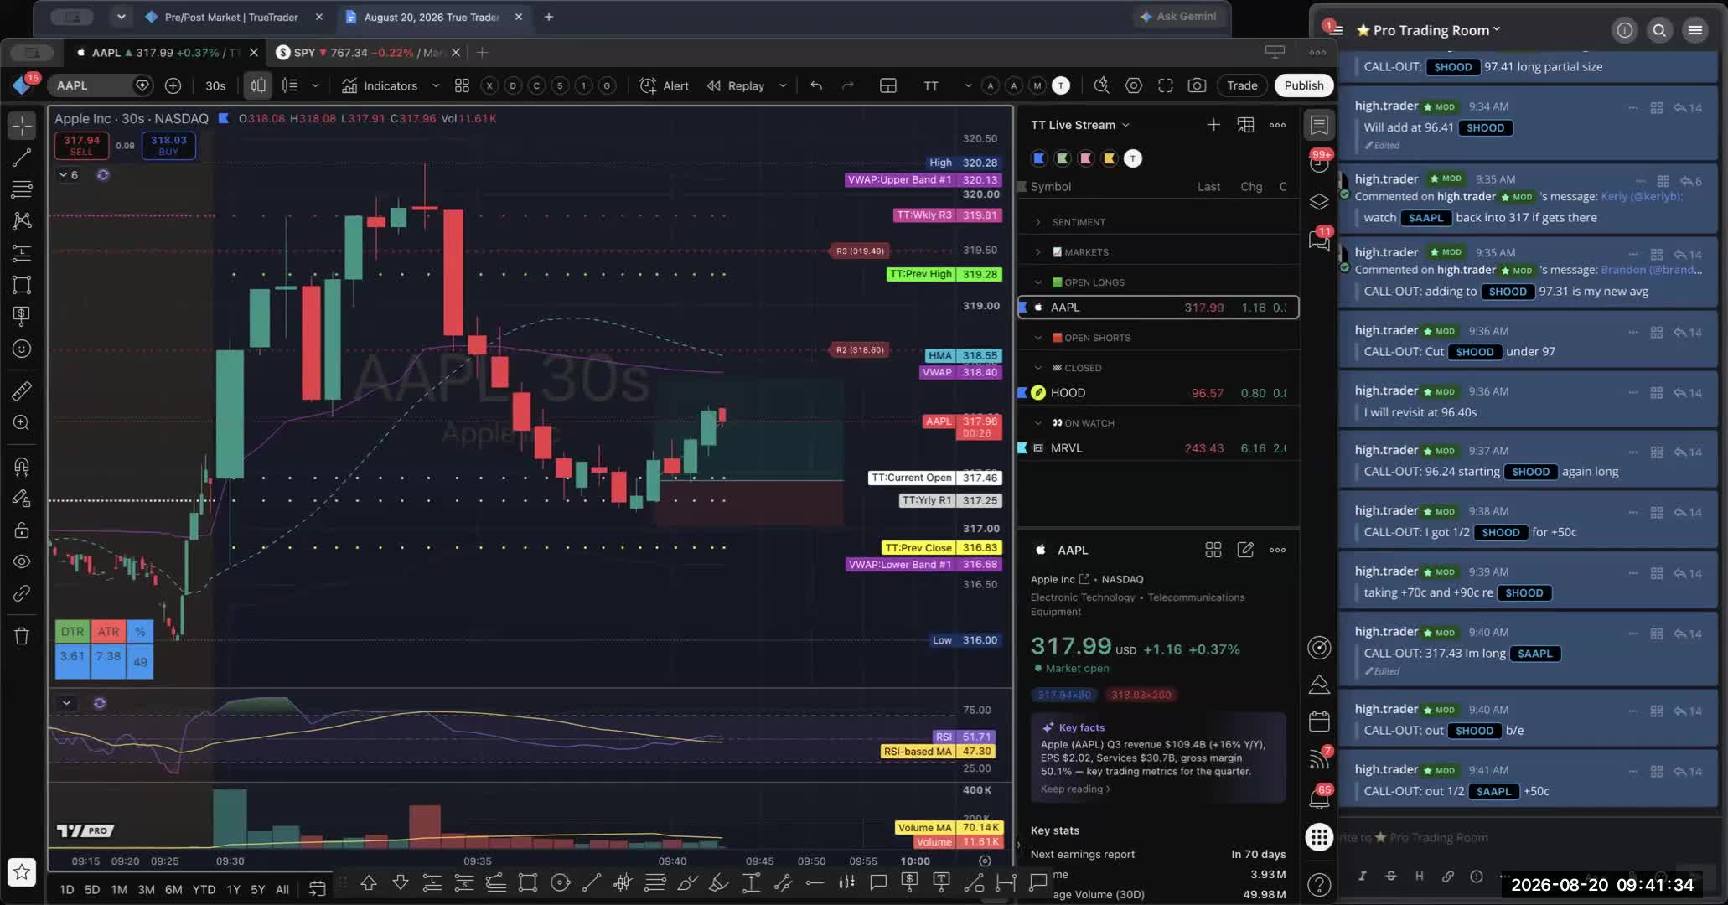Click the BUY 318.03 button
Viewport: 1728px width, 905px height.
168,145
